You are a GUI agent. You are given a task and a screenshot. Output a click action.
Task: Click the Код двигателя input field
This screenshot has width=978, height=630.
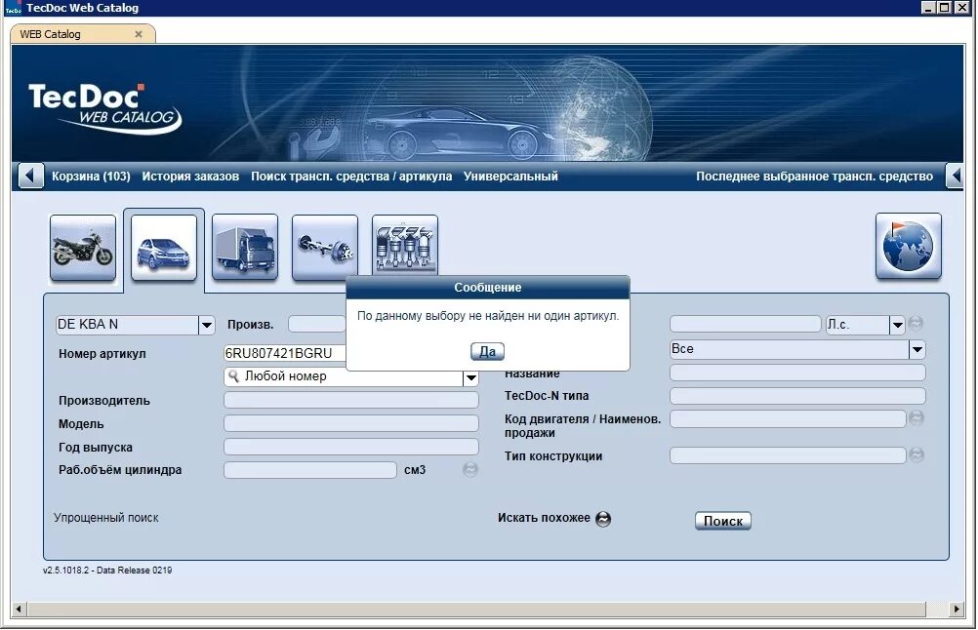coord(788,418)
